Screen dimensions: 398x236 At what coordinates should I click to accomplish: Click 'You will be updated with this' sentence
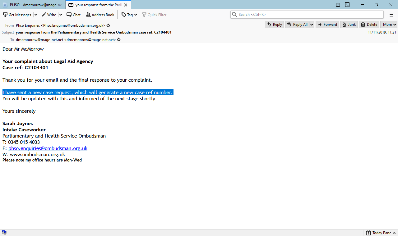(x=79, y=99)
